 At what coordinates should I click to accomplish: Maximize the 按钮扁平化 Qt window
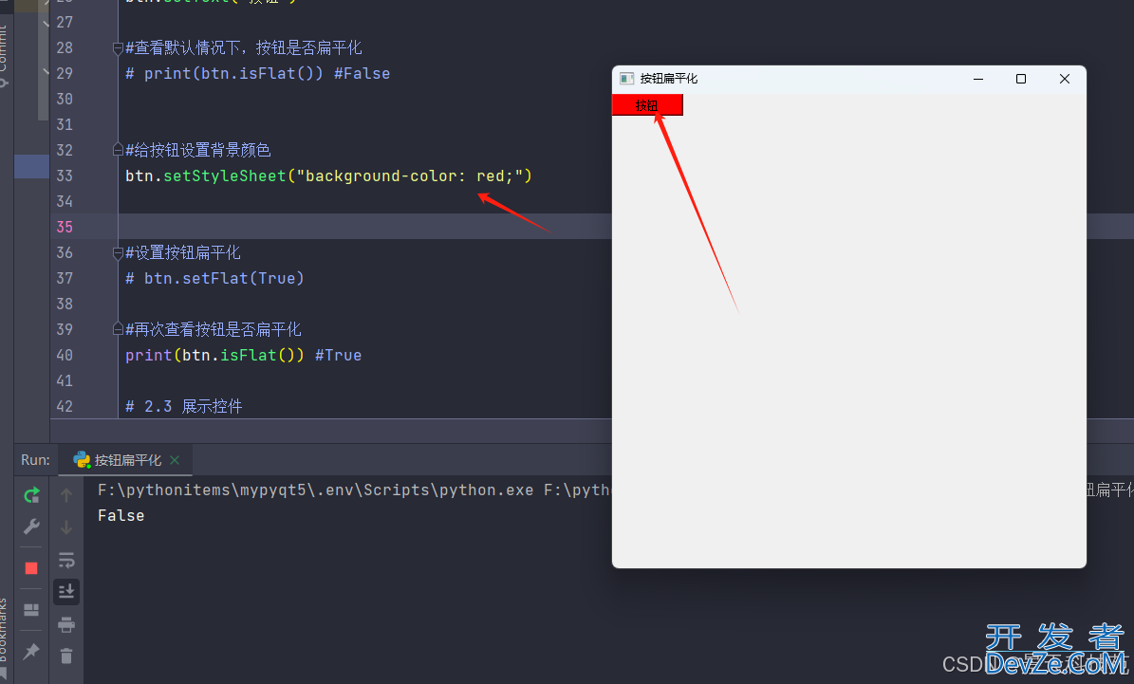pyautogui.click(x=1021, y=79)
